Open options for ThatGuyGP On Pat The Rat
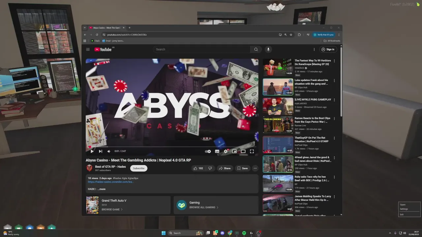 point(334,138)
